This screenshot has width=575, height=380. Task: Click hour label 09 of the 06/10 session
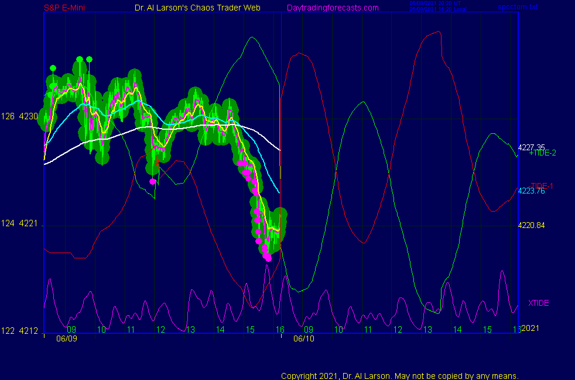[x=309, y=330]
